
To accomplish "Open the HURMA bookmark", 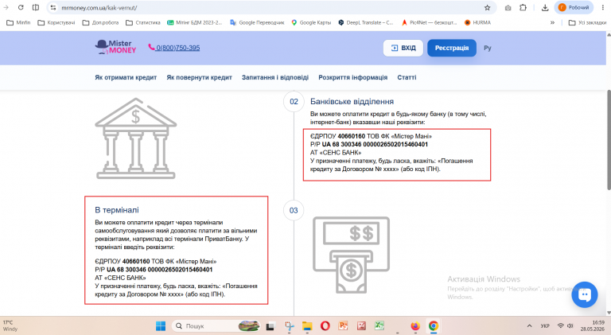I will (x=477, y=22).
